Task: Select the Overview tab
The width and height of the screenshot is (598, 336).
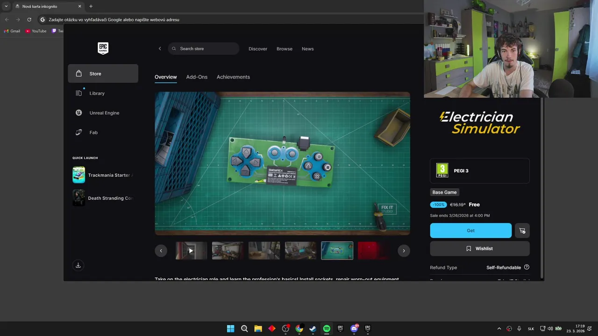Action: click(x=166, y=77)
